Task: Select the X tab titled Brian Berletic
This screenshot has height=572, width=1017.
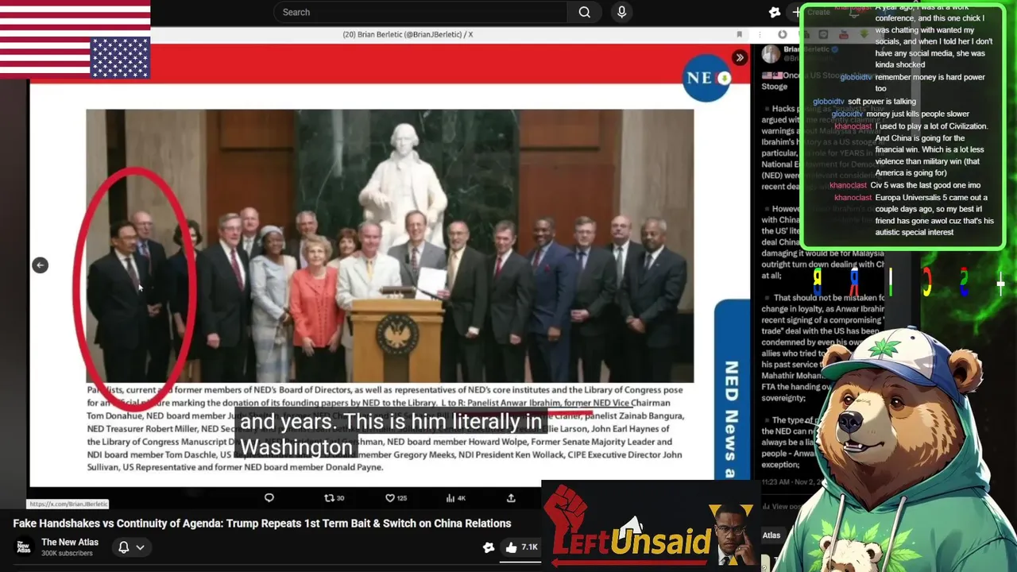Action: click(408, 34)
